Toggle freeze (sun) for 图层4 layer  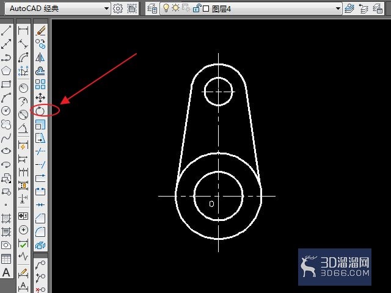(175, 8)
